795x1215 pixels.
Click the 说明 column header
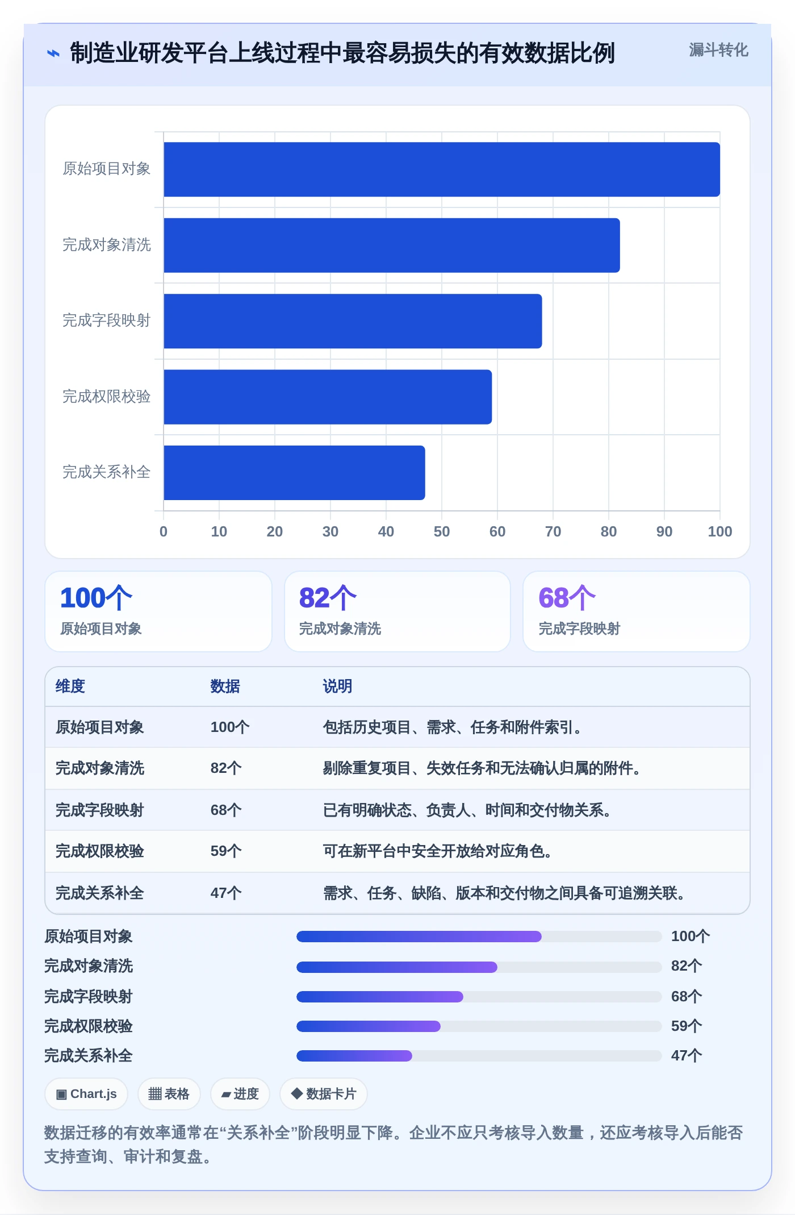pos(338,686)
